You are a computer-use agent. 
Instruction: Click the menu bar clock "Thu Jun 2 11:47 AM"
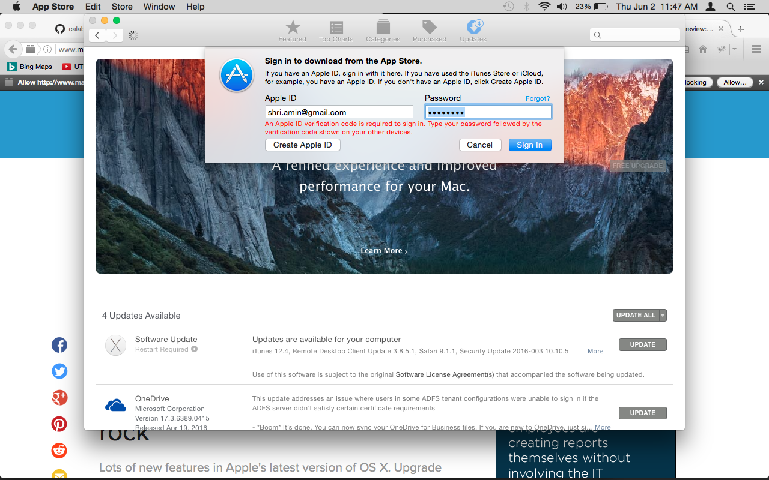point(657,7)
